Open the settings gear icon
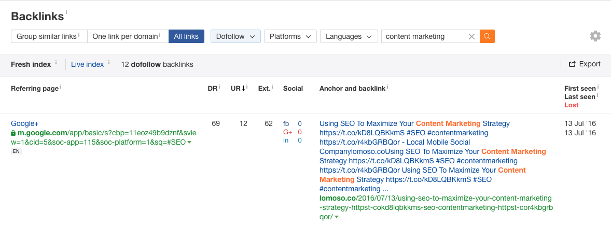 [x=595, y=36]
